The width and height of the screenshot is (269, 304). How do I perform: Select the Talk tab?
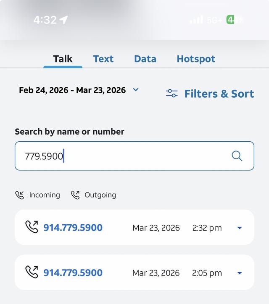(x=63, y=59)
